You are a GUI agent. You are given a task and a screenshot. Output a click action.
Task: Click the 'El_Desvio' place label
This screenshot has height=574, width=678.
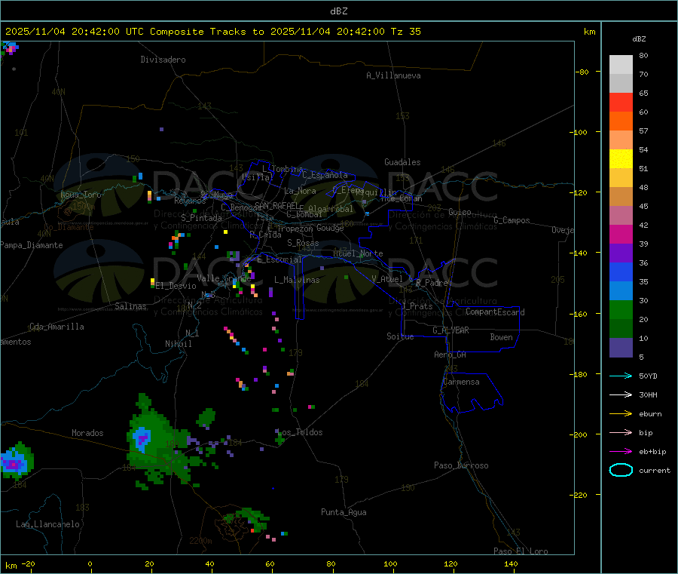click(176, 286)
